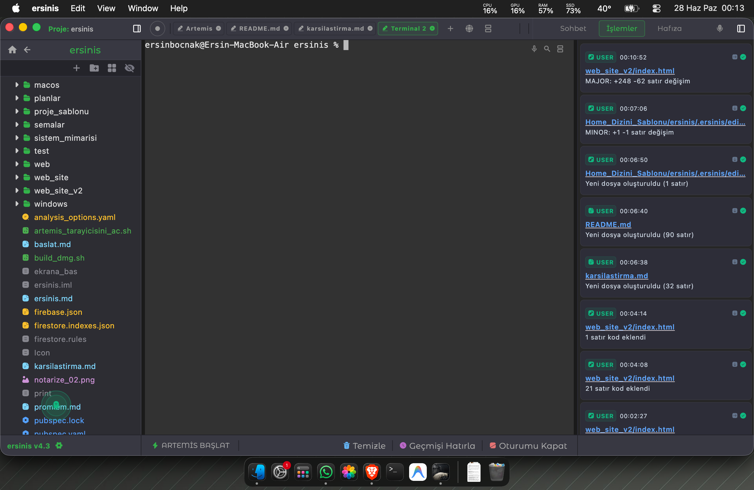Click terminal split panes icon
Screen dimensions: 754x490
[560, 49]
